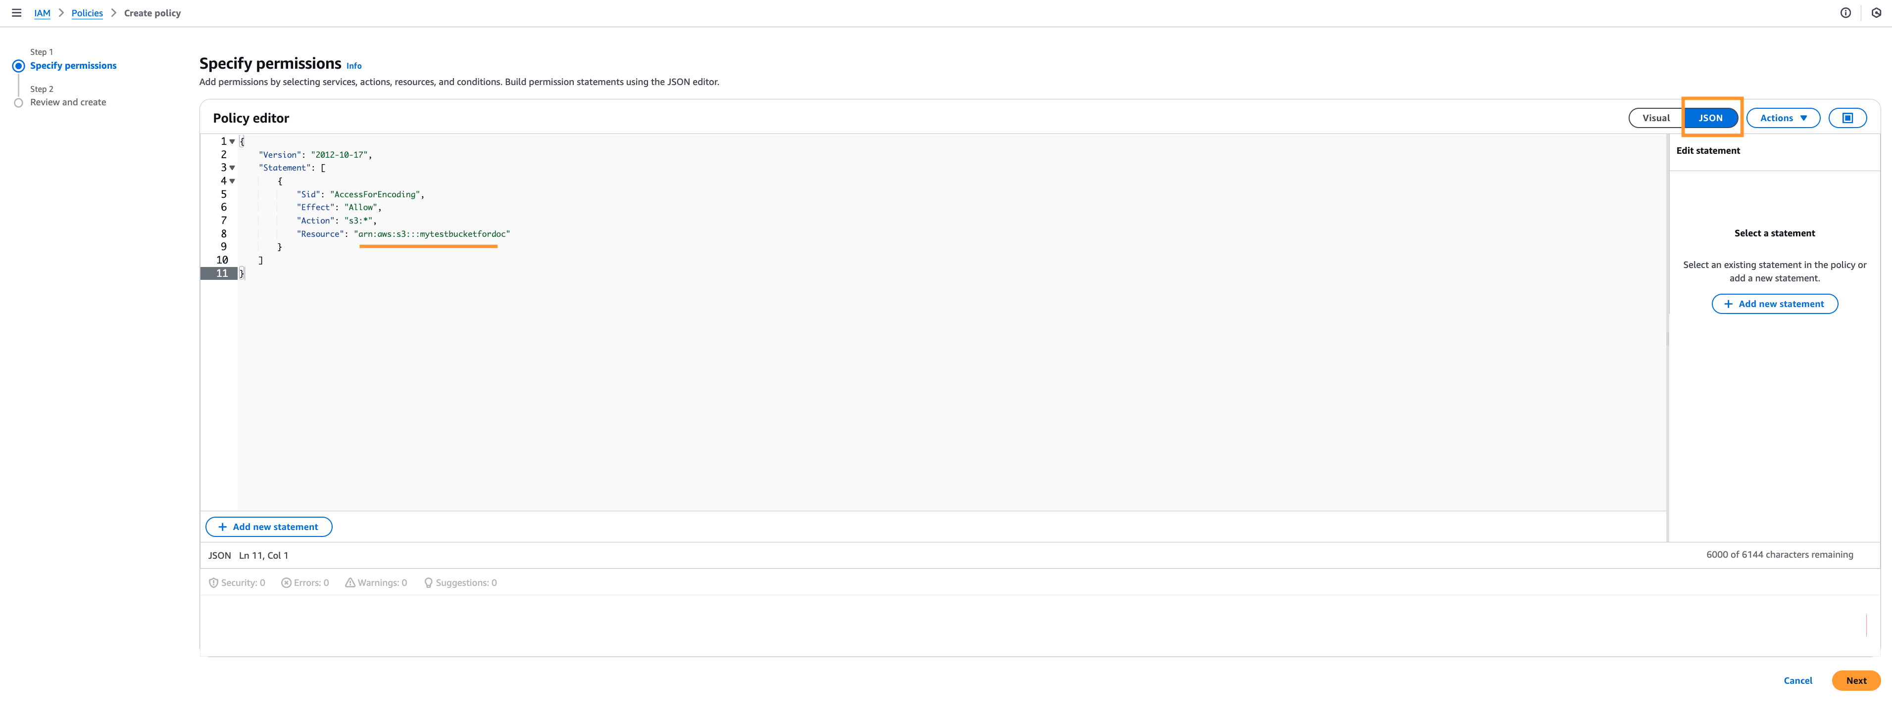Select the JSON editor tab

click(1710, 118)
